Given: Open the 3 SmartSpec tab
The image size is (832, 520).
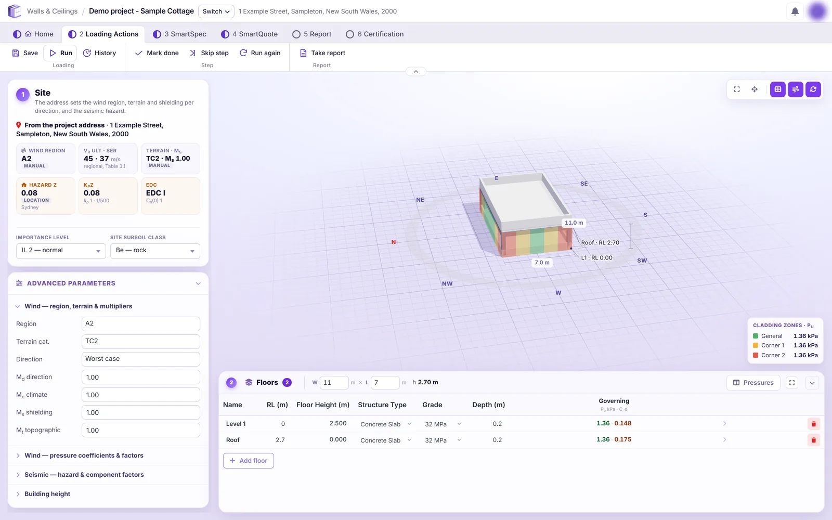Looking at the screenshot, I should (179, 34).
